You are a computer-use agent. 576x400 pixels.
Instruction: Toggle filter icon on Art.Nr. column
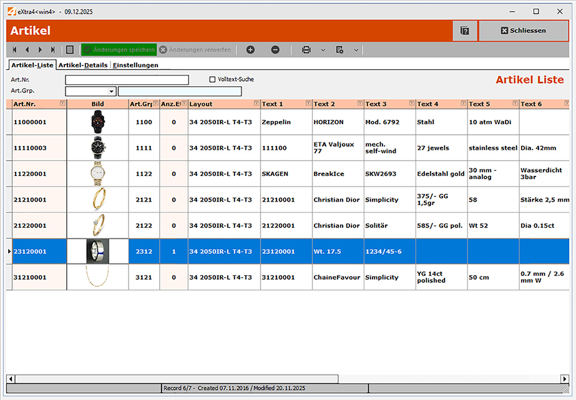pos(62,104)
